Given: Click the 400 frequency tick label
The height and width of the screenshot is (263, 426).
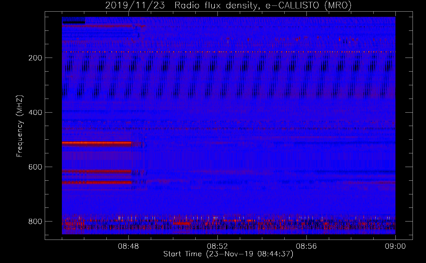Looking at the screenshot, I should click(x=35, y=113).
